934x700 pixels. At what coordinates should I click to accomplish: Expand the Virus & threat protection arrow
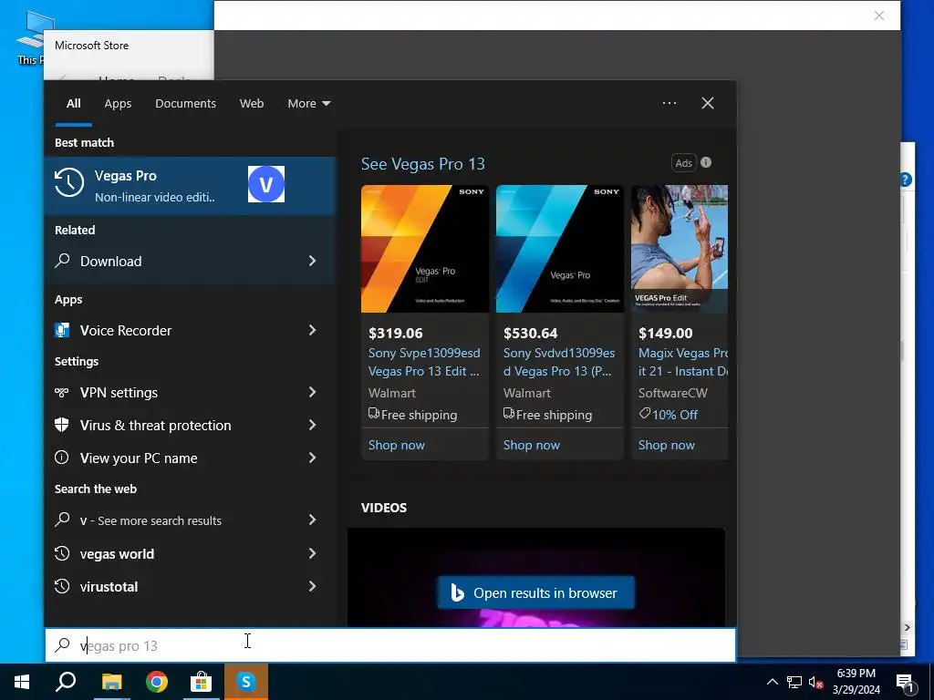coord(312,425)
